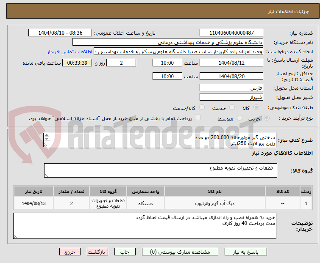Viewport: 320px width, 263px height.
Task: Click the گروه کالا table column header
Action: (108, 192)
